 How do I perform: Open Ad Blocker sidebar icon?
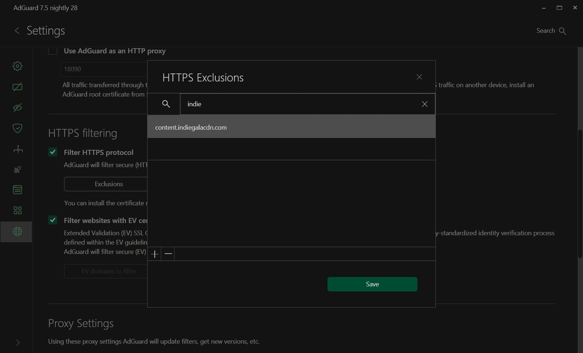click(17, 87)
